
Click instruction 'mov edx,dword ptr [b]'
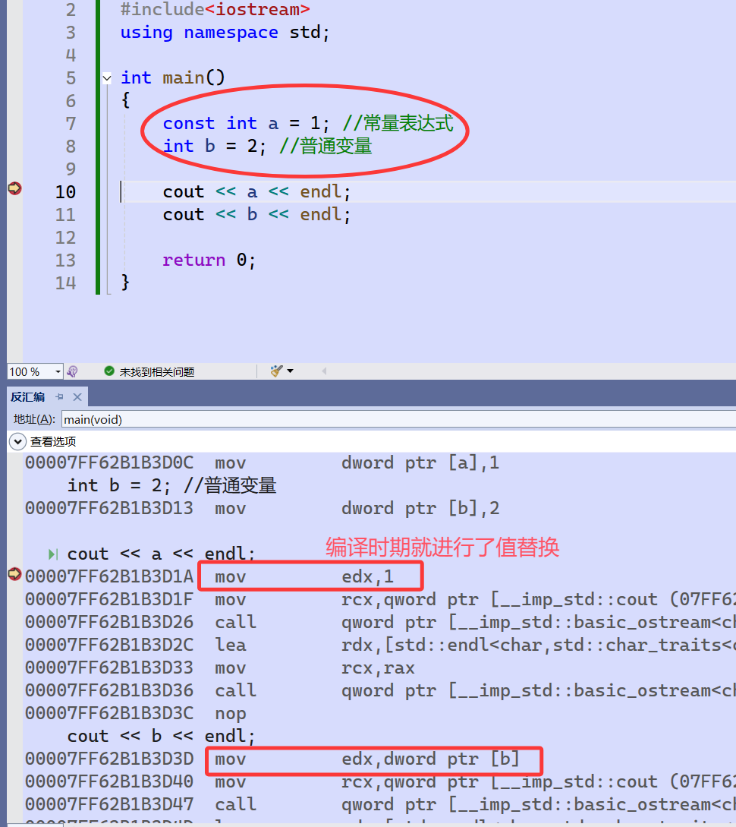coord(368,759)
